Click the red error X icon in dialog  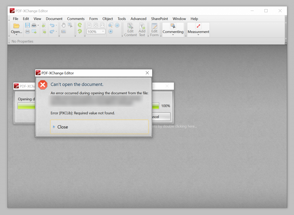click(43, 85)
